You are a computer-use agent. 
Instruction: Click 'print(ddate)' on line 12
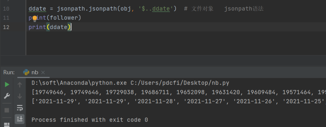50,27
